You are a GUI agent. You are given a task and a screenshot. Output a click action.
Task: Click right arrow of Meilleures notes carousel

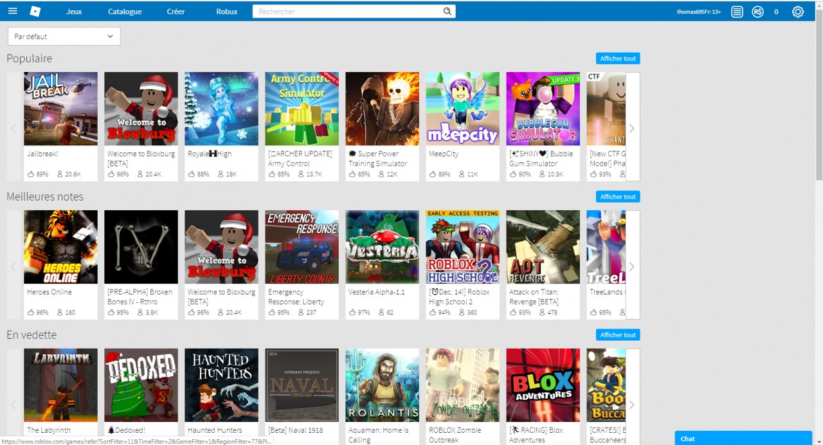[632, 265]
